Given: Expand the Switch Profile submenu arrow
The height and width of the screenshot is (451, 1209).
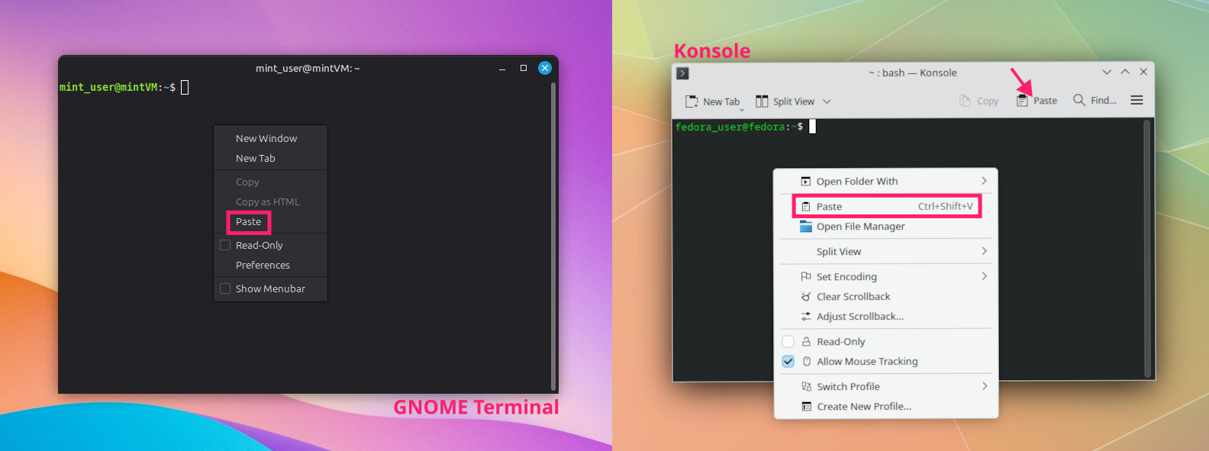Looking at the screenshot, I should pyautogui.click(x=984, y=386).
